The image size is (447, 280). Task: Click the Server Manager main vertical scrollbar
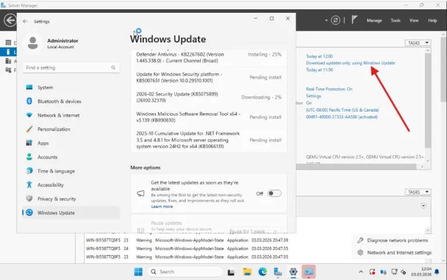click(444, 69)
